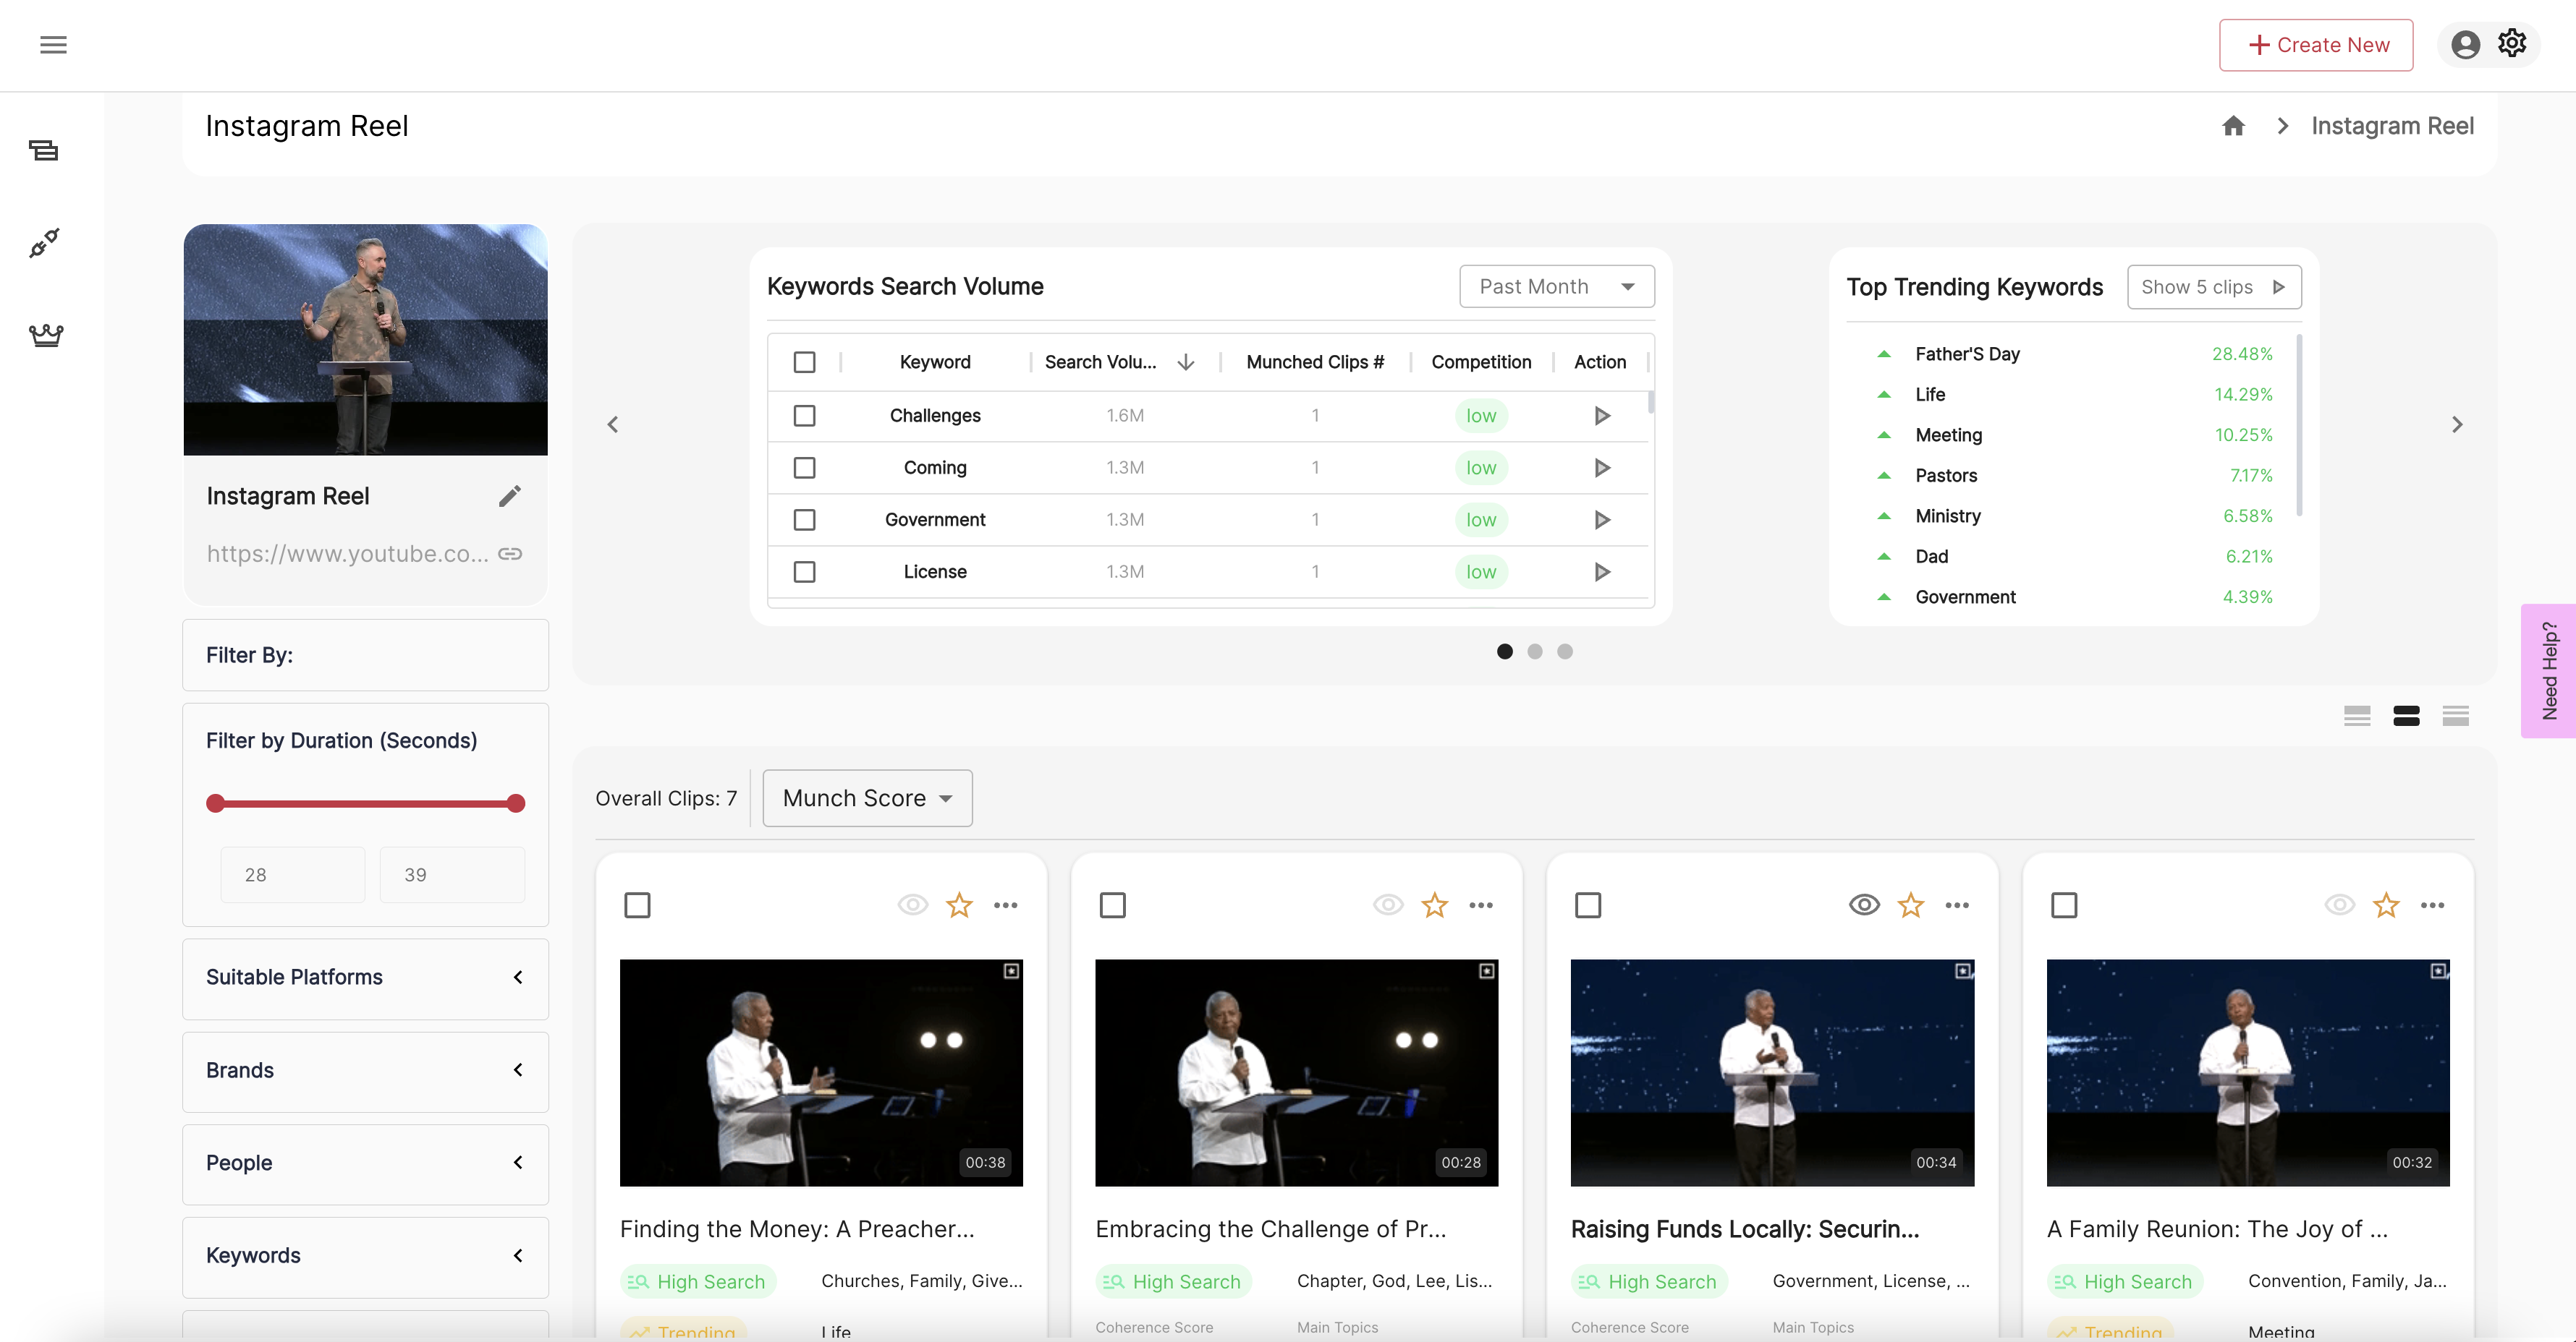Screen dimensions: 2576x1342
Task: Open the crown upgrade icon in sidebar
Action: pos(45,335)
